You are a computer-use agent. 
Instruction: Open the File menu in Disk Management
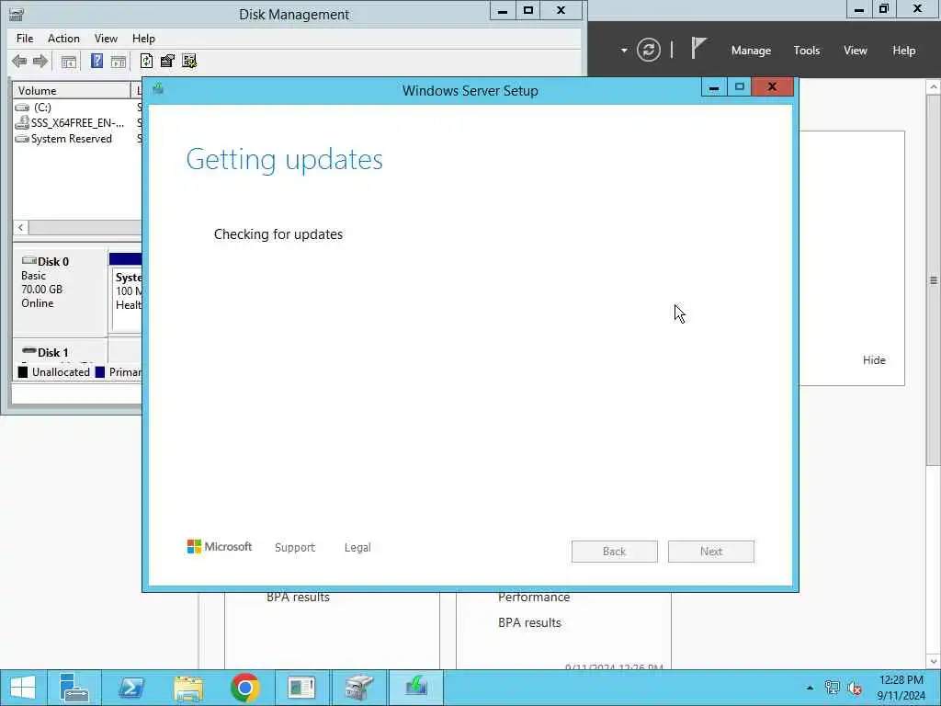point(25,39)
